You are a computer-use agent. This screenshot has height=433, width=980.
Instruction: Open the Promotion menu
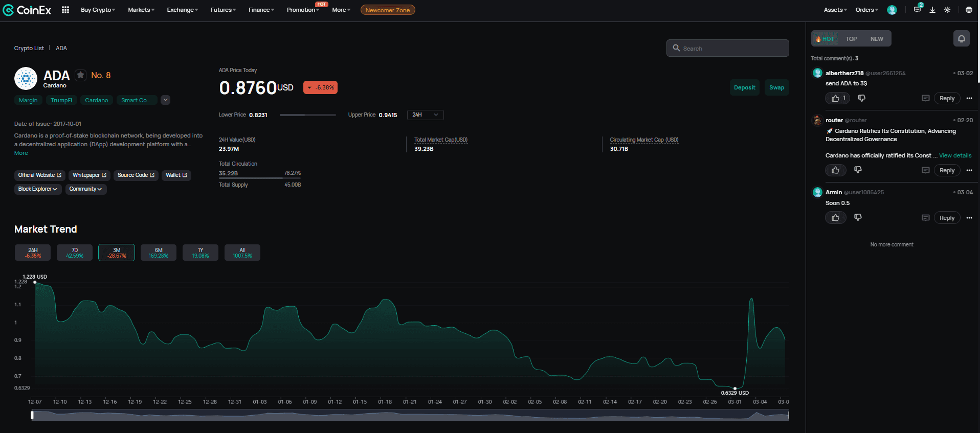click(x=303, y=10)
